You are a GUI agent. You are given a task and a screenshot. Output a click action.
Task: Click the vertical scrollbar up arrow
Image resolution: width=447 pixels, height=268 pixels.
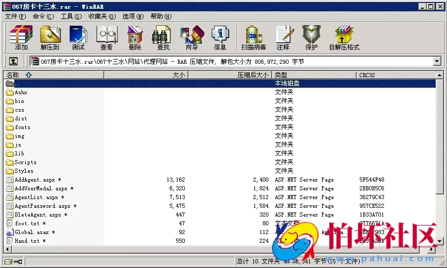click(440, 75)
